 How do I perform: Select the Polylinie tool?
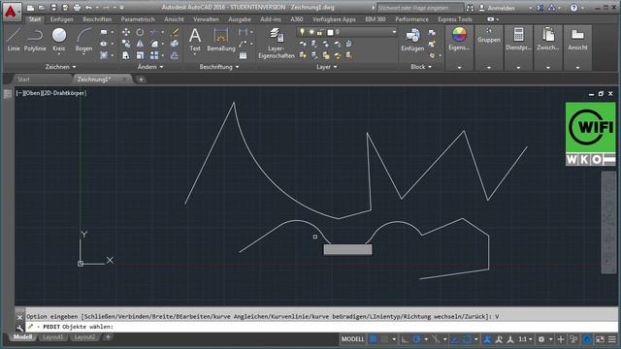click(x=35, y=40)
